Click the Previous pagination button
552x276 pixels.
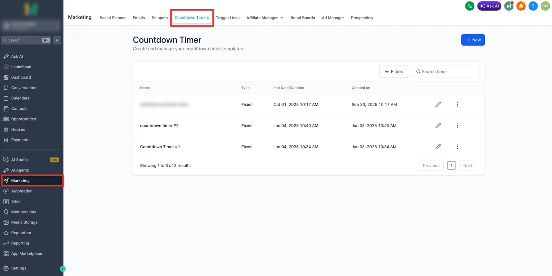pyautogui.click(x=431, y=166)
